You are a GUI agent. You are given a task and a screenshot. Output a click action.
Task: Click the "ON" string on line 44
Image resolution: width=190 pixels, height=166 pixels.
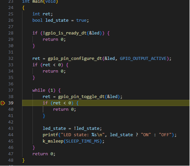point(146,135)
